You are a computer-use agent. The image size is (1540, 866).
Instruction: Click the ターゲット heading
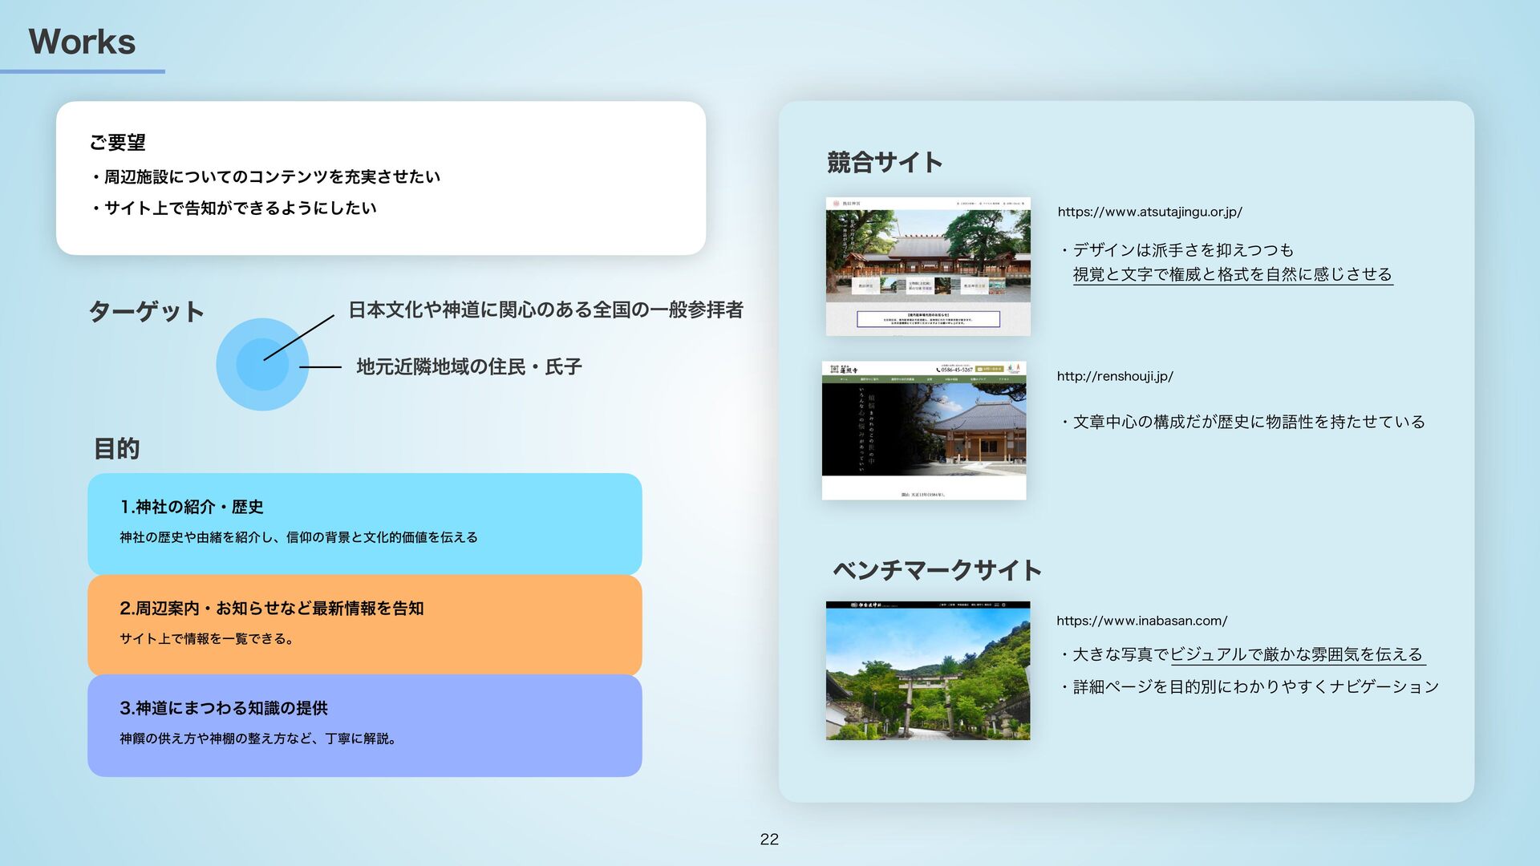coord(146,311)
